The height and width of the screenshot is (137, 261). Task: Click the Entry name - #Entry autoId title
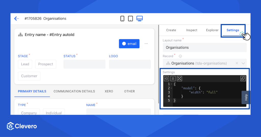point(49,35)
